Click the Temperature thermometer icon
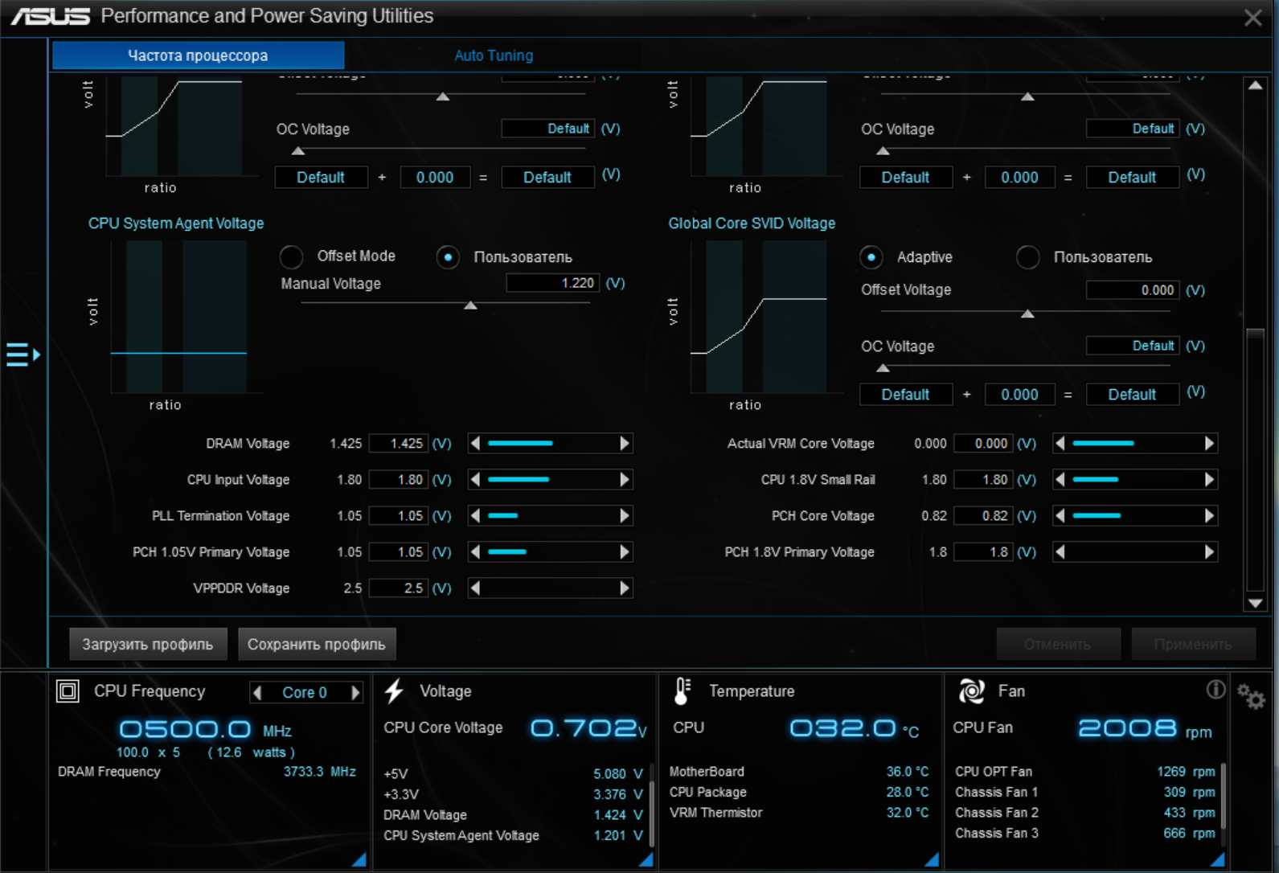The height and width of the screenshot is (873, 1279). click(x=683, y=691)
